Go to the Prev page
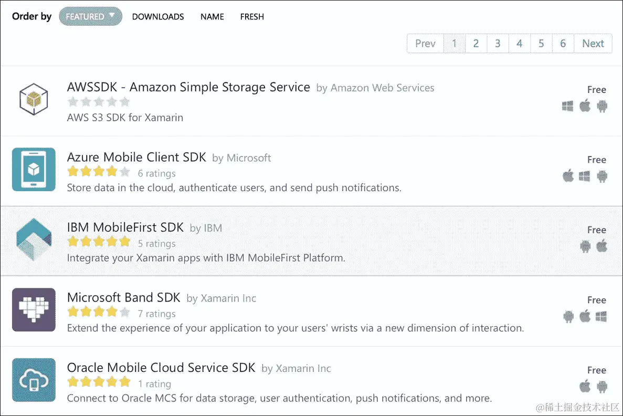Image resolution: width=623 pixels, height=416 pixels. click(425, 44)
